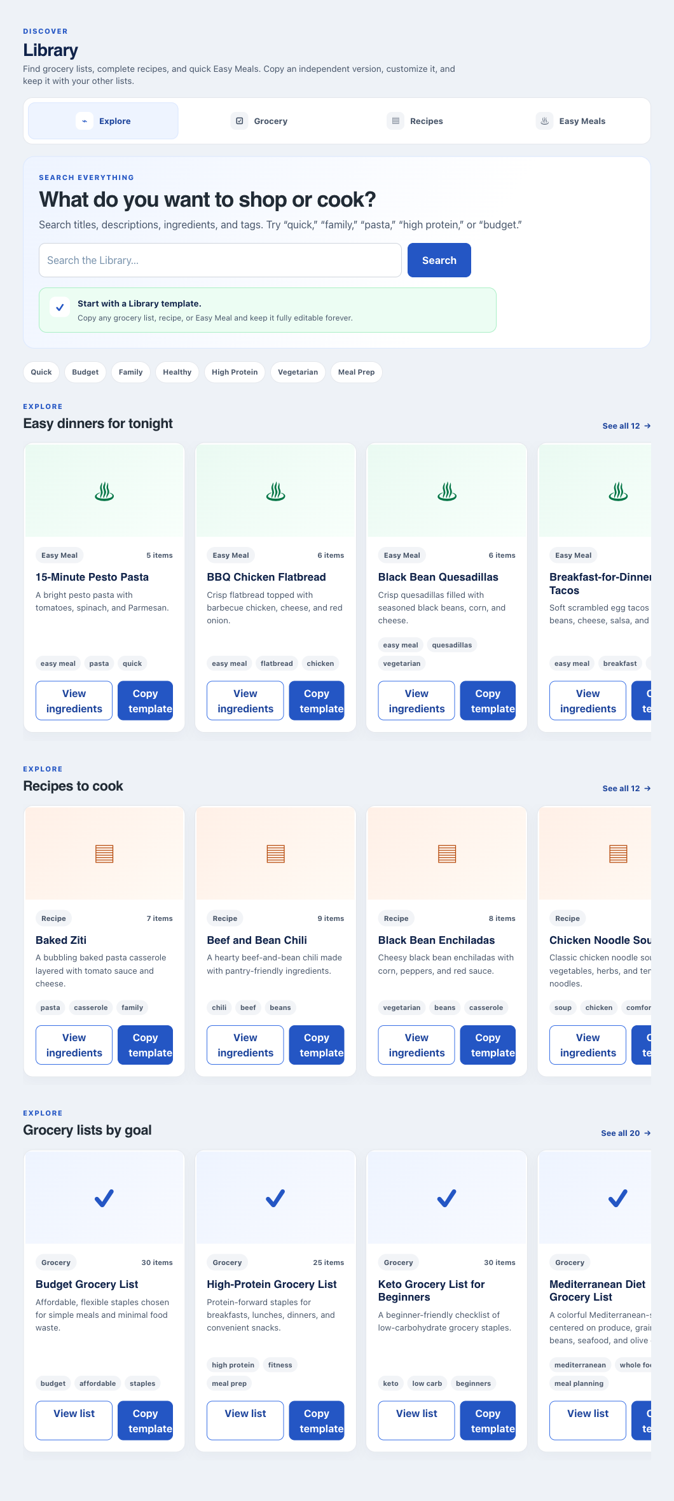Click the Explore tab icon
This screenshot has width=674, height=1501.
pos(85,121)
